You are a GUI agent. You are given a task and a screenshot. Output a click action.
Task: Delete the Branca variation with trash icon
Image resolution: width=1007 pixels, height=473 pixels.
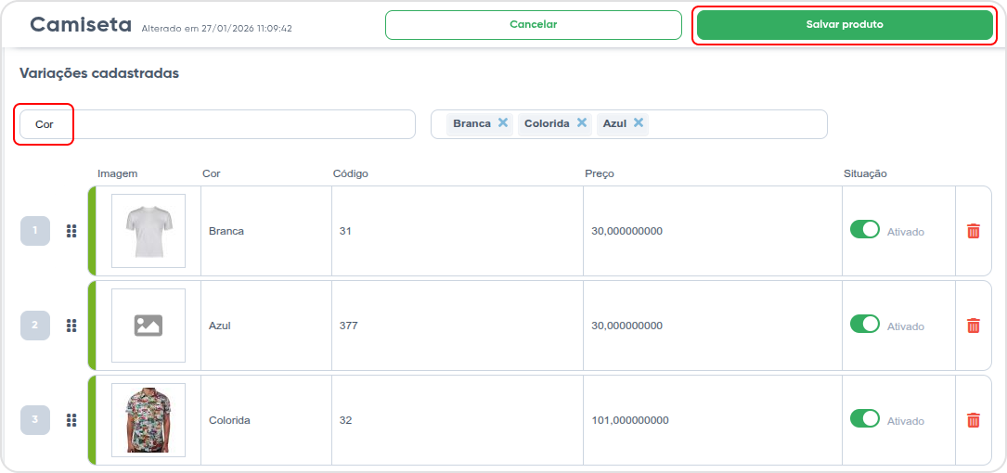click(973, 231)
